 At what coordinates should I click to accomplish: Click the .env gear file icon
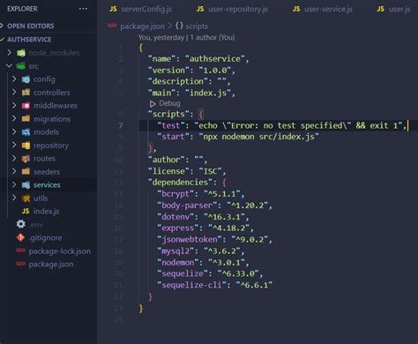21,224
